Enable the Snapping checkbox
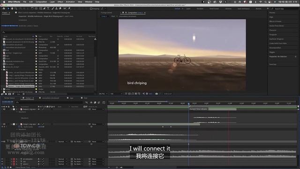 pyautogui.click(x=91, y=8)
